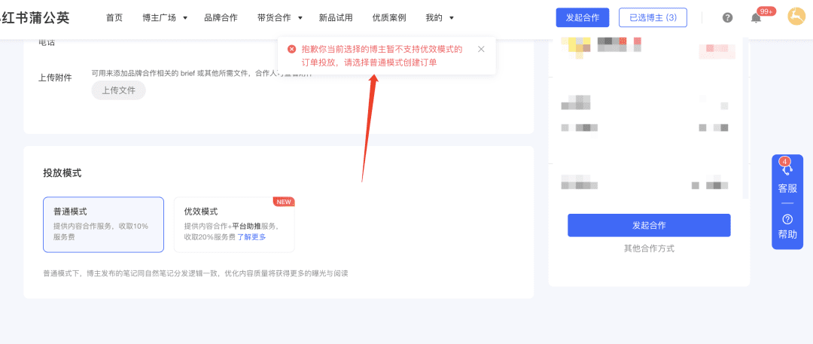813x344 pixels.
Task: Select the 优效模式 placement option
Action: click(233, 224)
